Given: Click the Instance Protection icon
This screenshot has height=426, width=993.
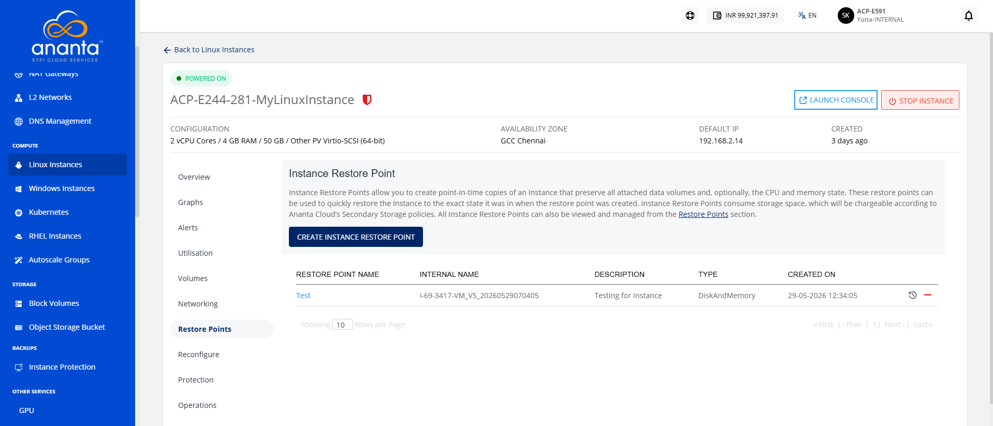Looking at the screenshot, I should click(x=19, y=368).
